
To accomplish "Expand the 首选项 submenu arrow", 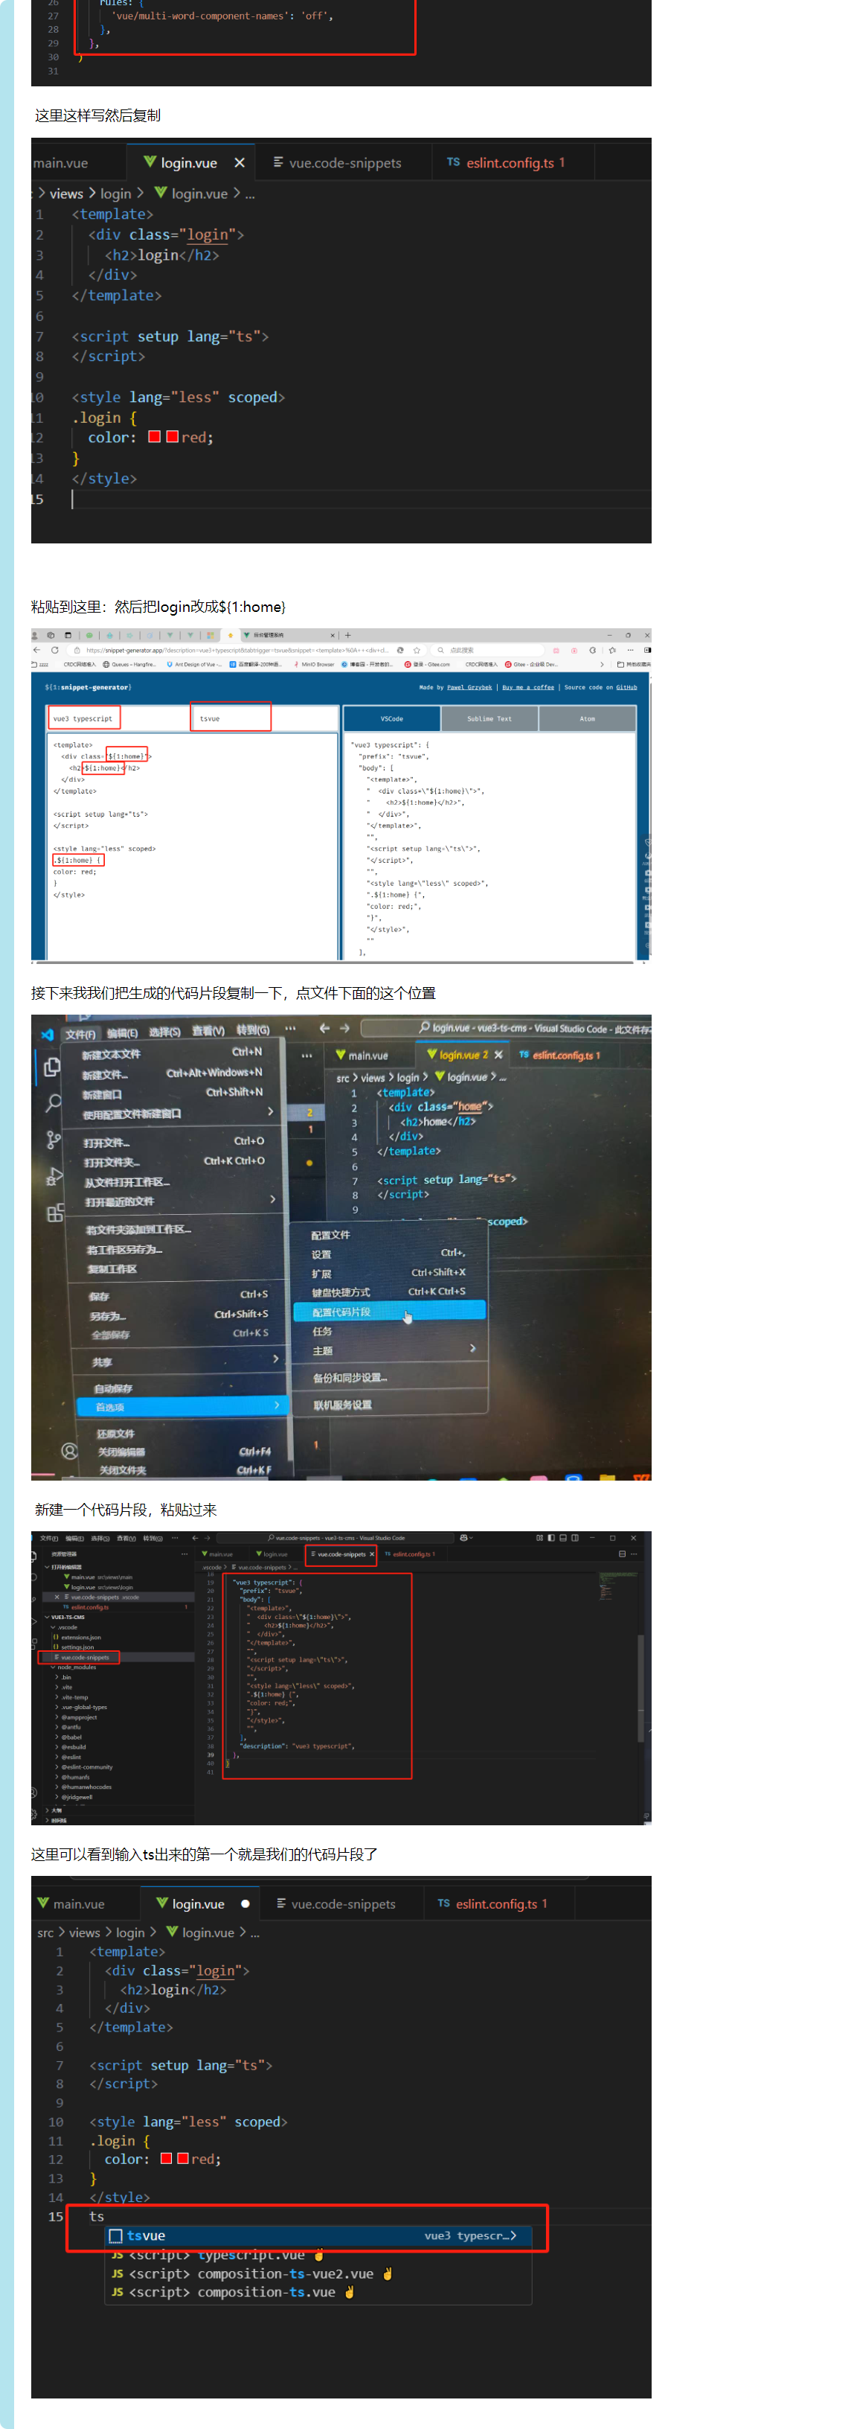I will (276, 1406).
